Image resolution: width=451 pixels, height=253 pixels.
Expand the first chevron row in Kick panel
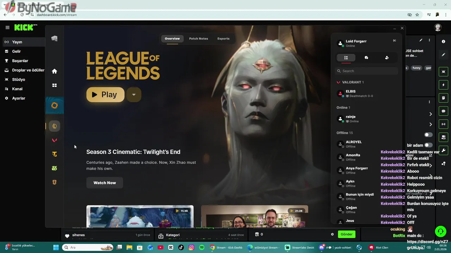coord(431,114)
